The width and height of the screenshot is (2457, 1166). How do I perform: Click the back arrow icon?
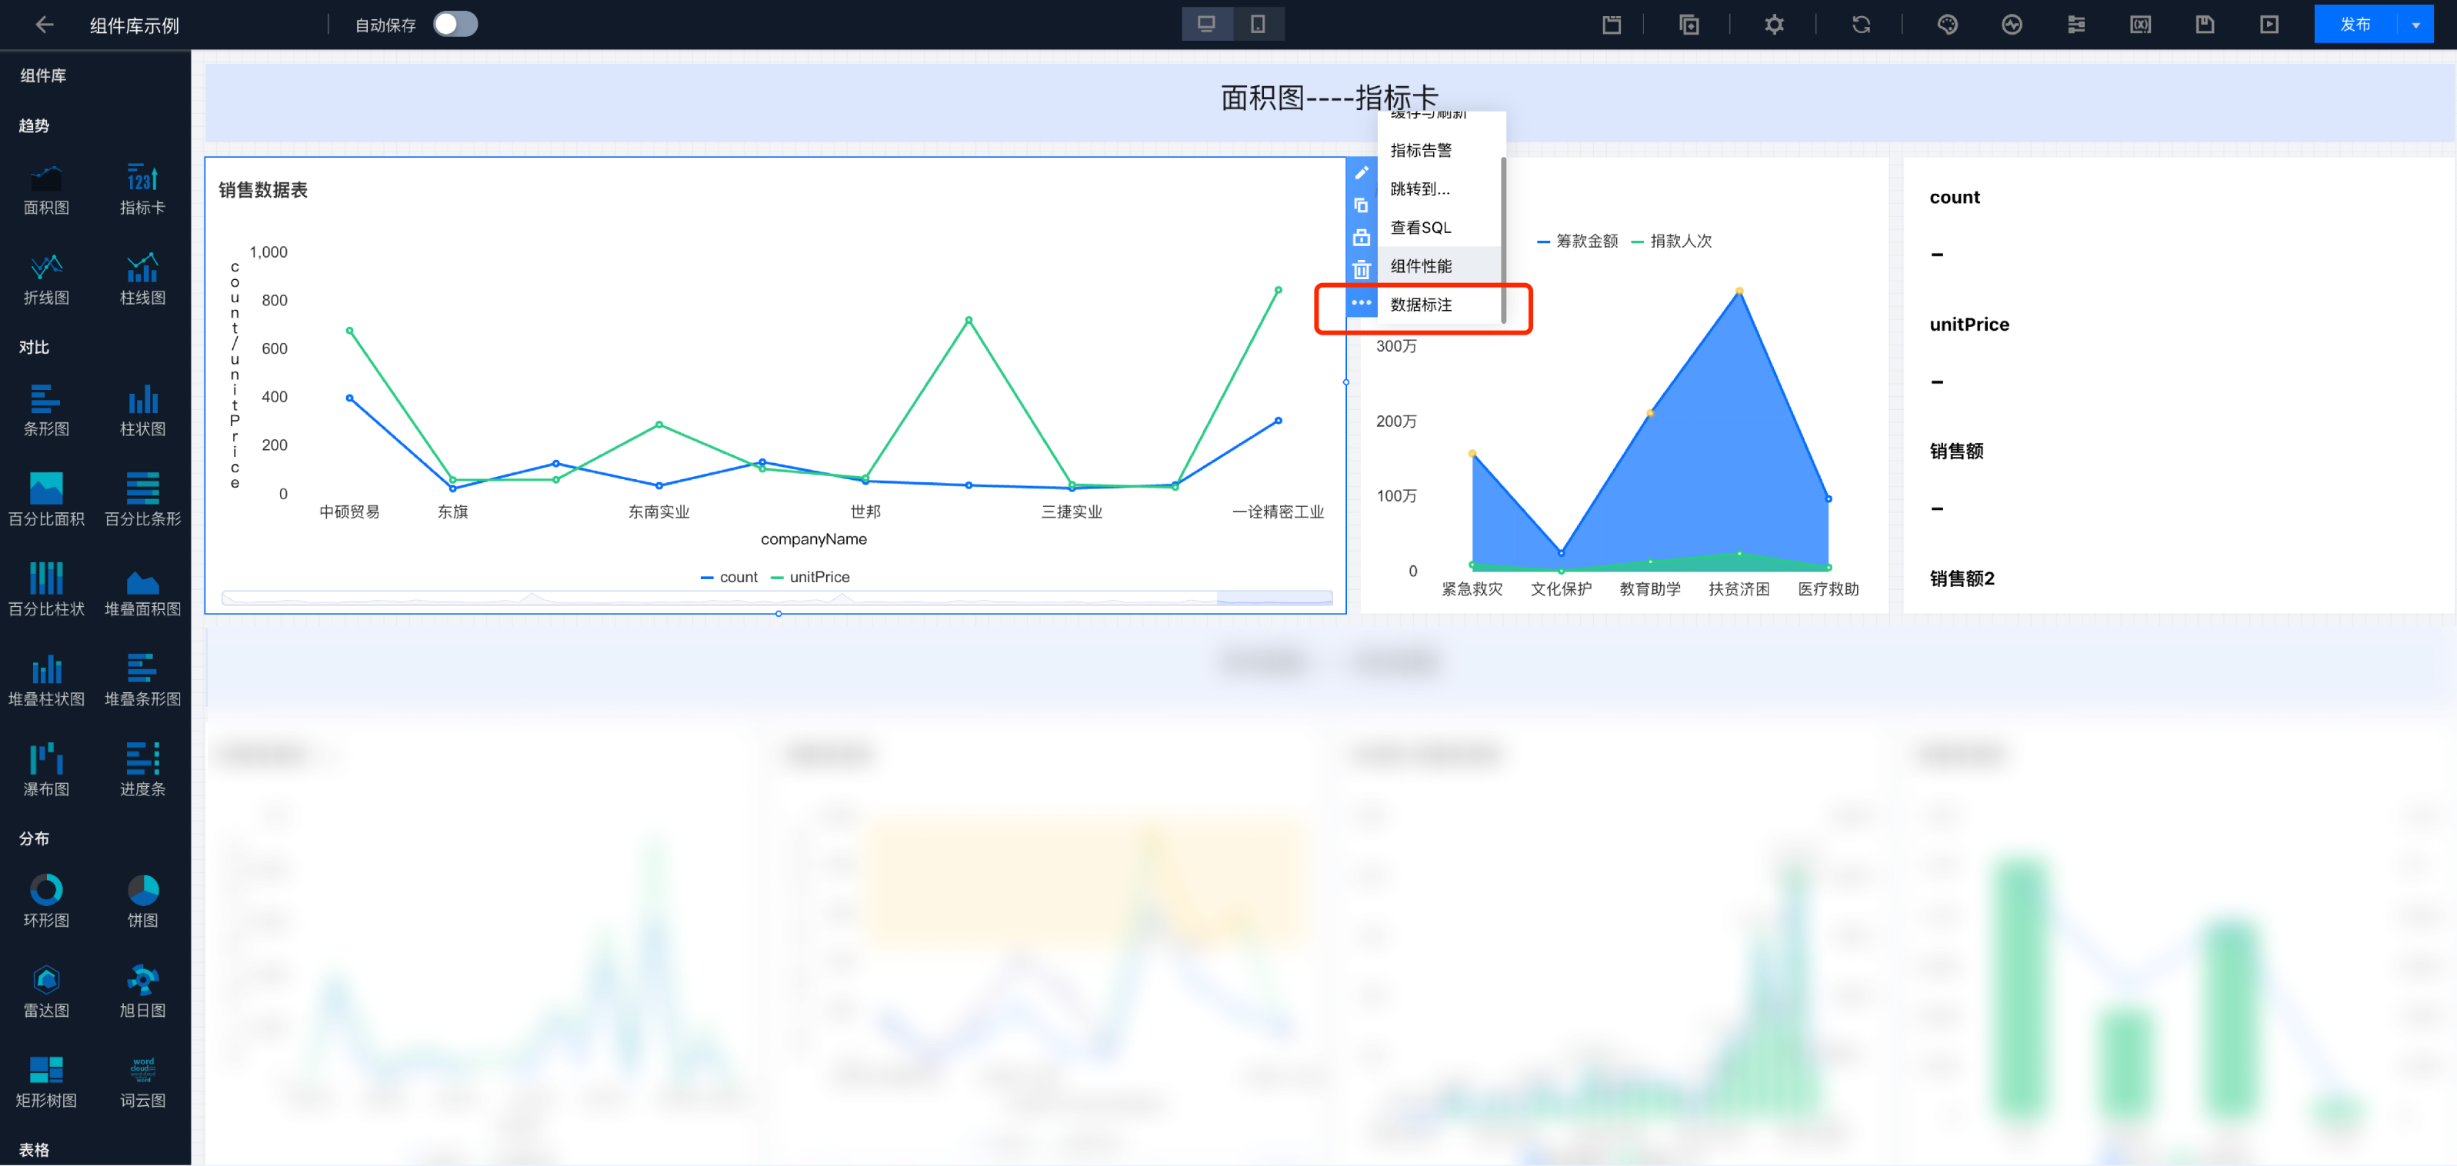[x=44, y=25]
